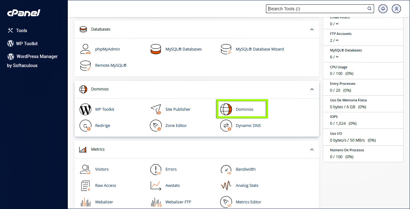Click the Search Tools input field
The image size is (410, 209).
tap(316, 8)
